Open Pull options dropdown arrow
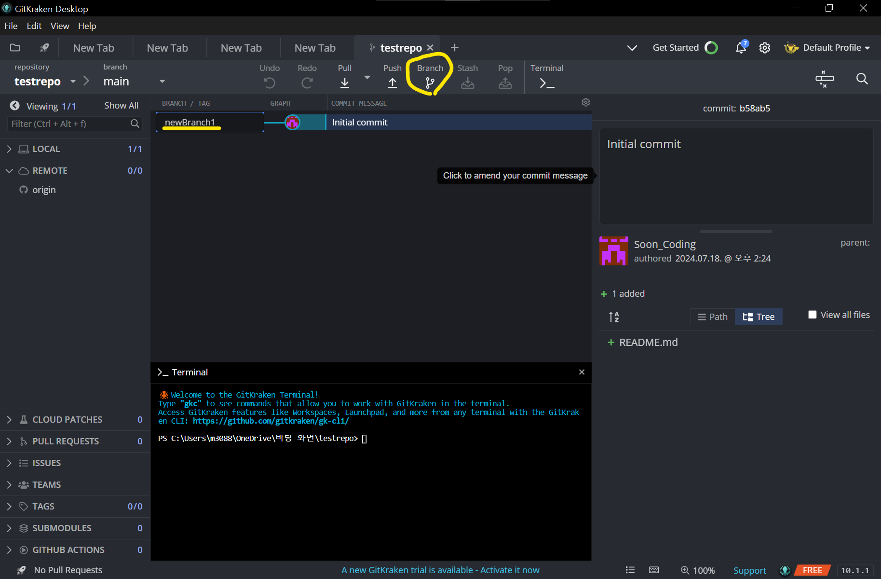This screenshot has width=881, height=579. coord(367,77)
